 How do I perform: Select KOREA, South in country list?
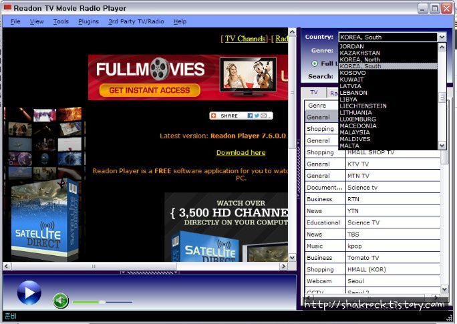pos(388,66)
